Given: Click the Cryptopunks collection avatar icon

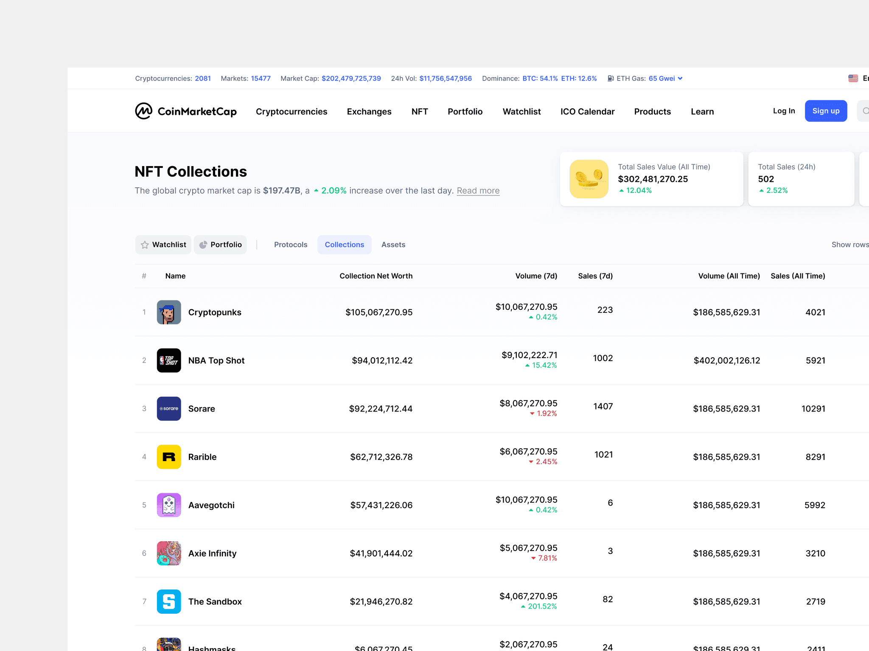Looking at the screenshot, I should pyautogui.click(x=168, y=312).
